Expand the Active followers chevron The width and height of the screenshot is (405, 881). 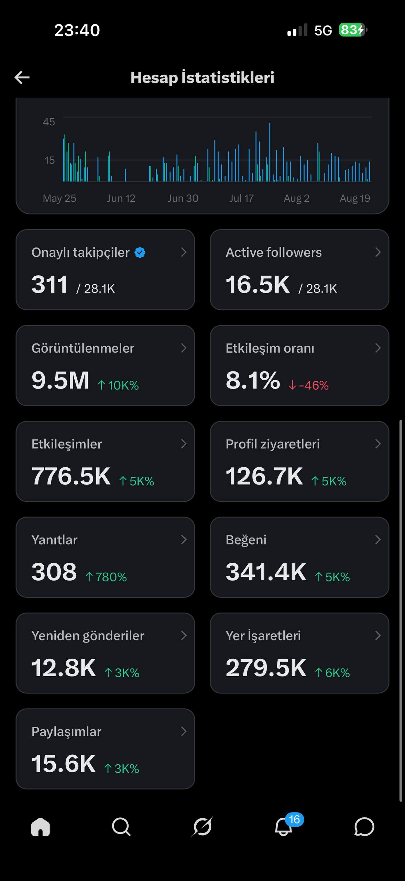pyautogui.click(x=378, y=252)
